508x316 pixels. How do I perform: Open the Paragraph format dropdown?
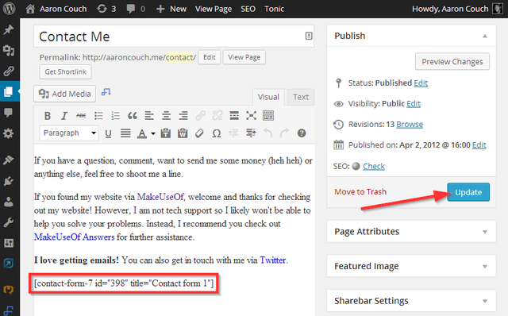coord(69,133)
